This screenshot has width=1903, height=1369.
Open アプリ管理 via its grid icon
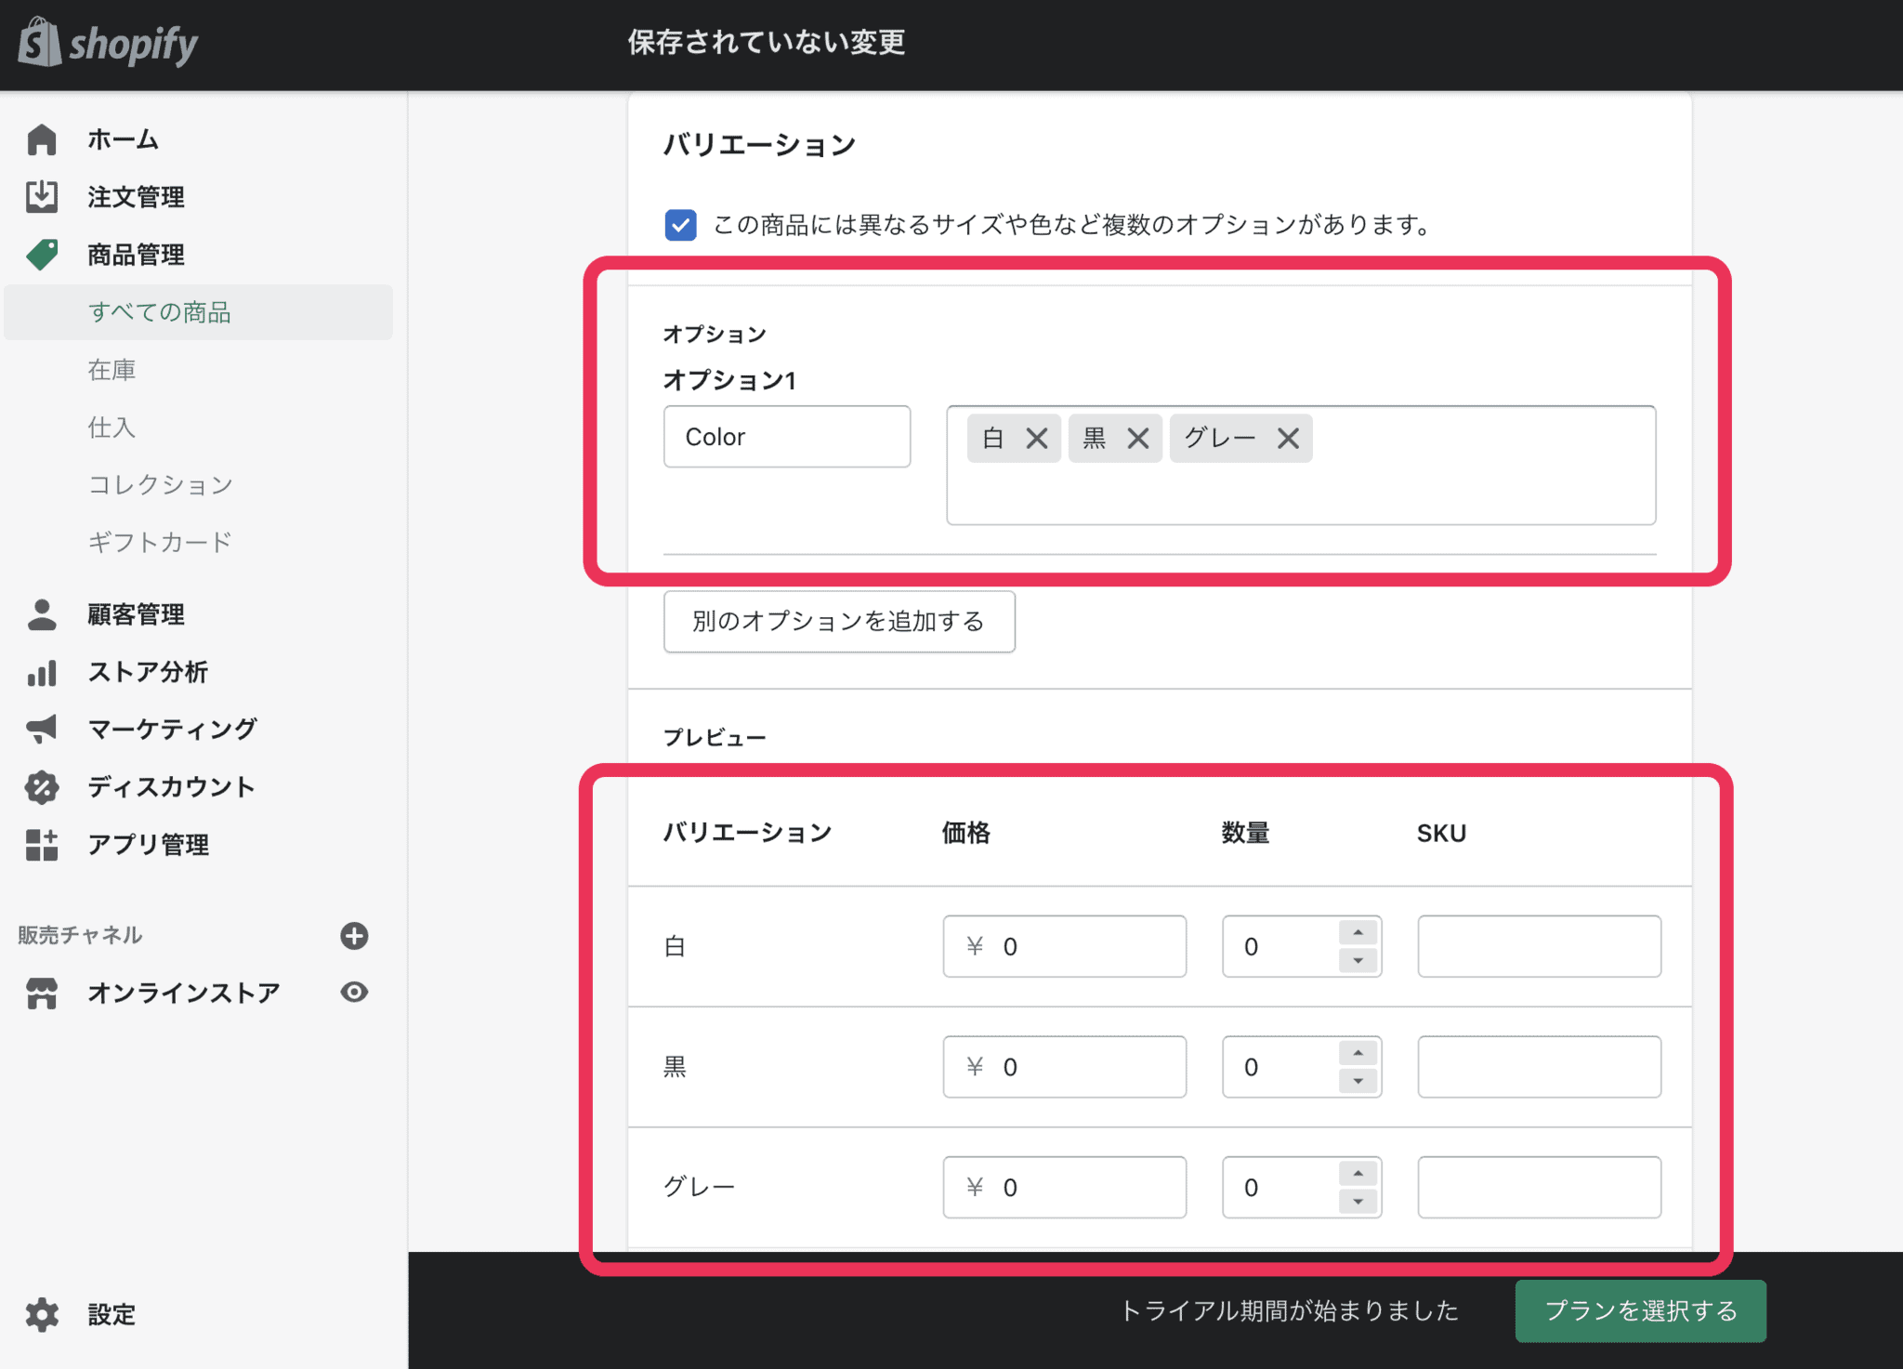coord(41,845)
